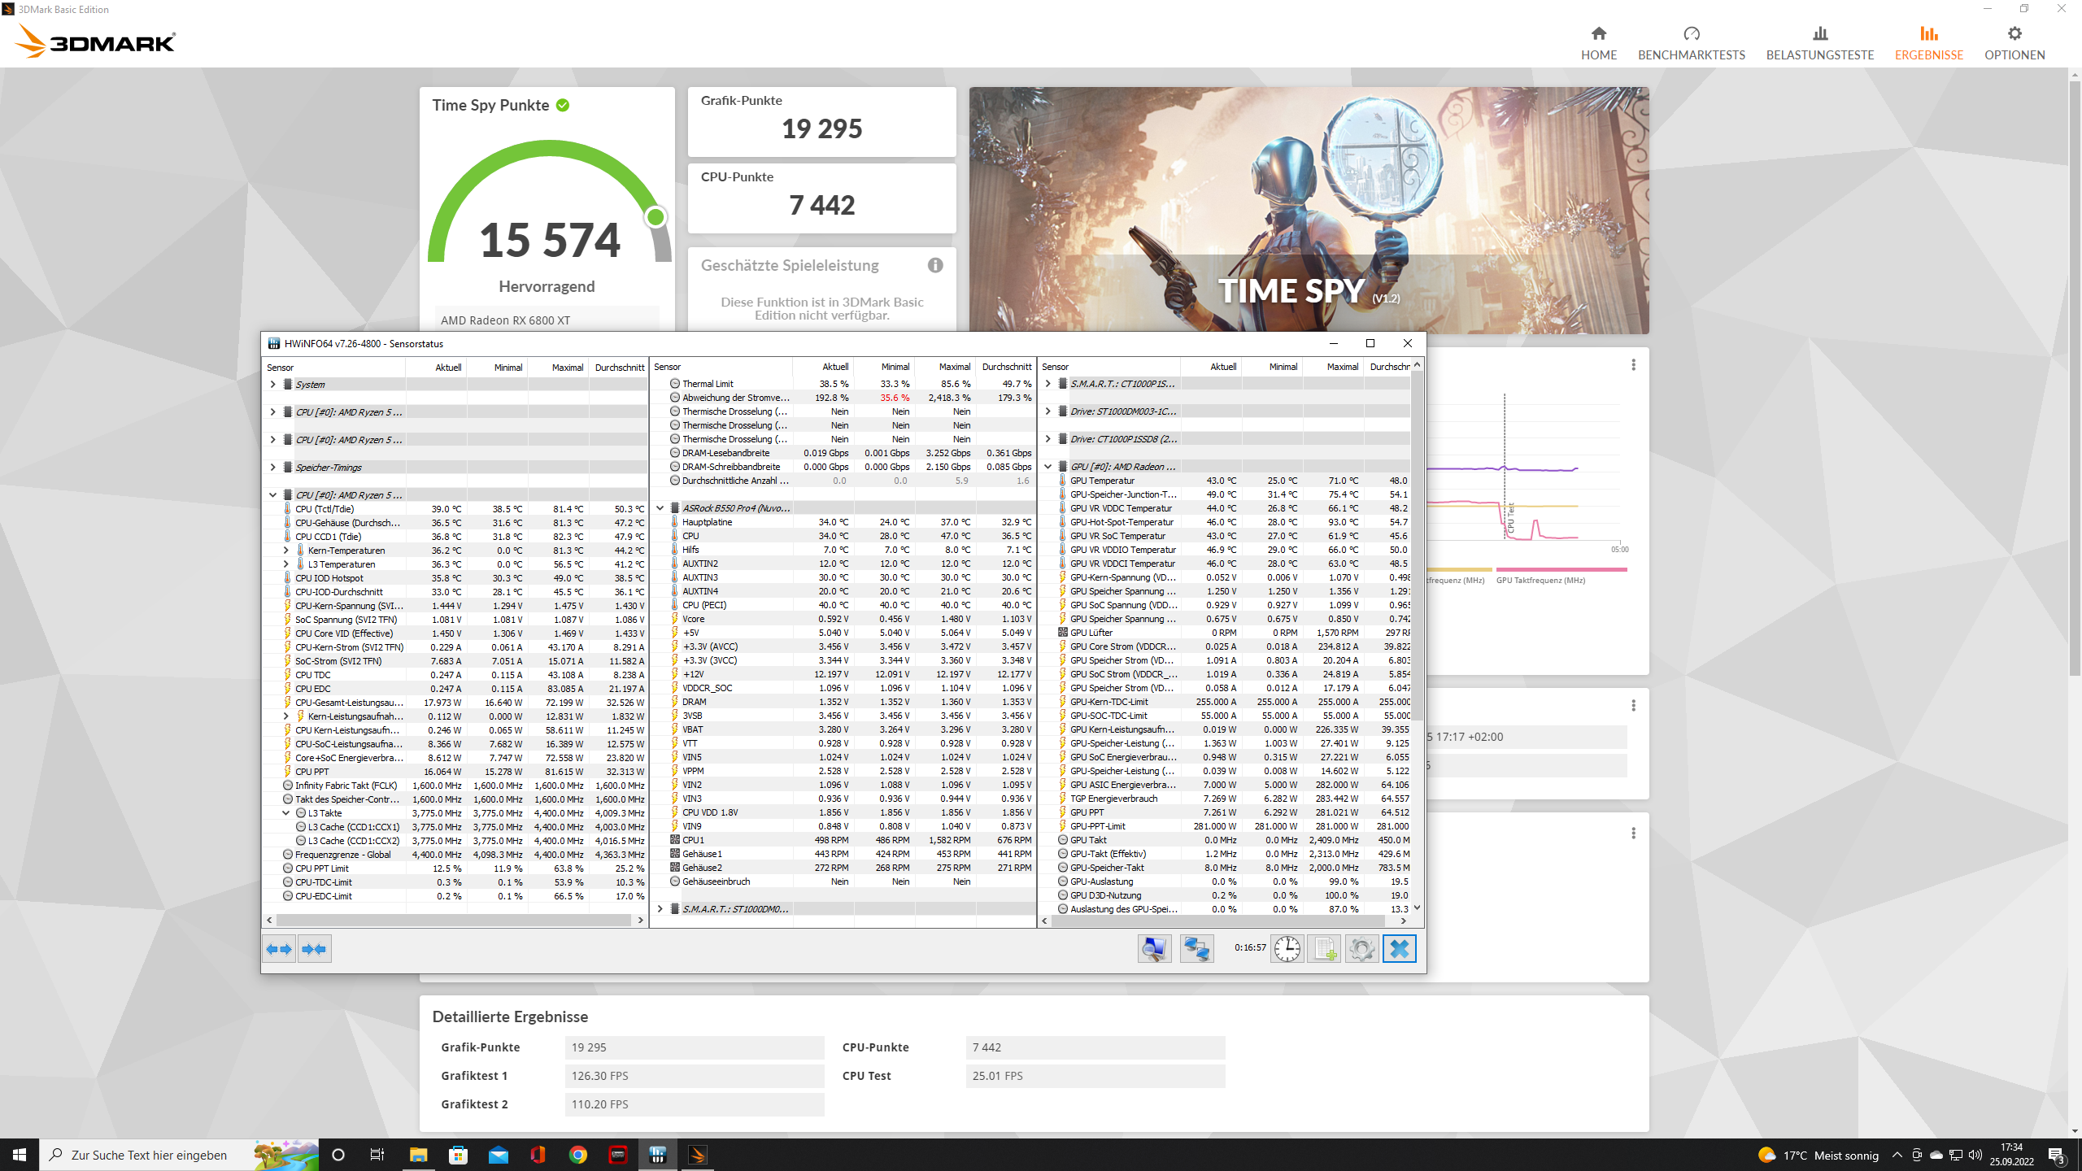Open the HWiNFO sensor settings gear

click(x=1363, y=948)
